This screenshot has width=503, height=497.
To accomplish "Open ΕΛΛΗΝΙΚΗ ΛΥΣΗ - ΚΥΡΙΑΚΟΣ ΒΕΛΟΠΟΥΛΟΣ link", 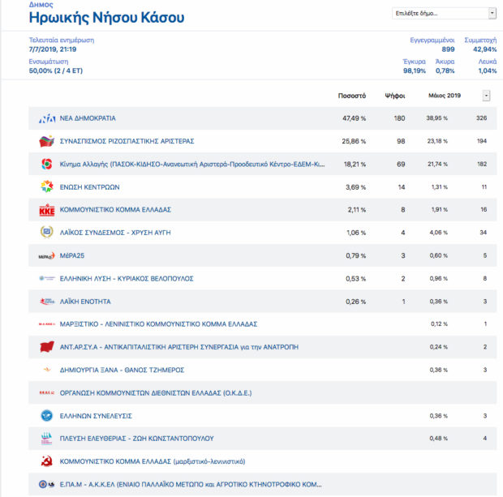I will click(127, 278).
